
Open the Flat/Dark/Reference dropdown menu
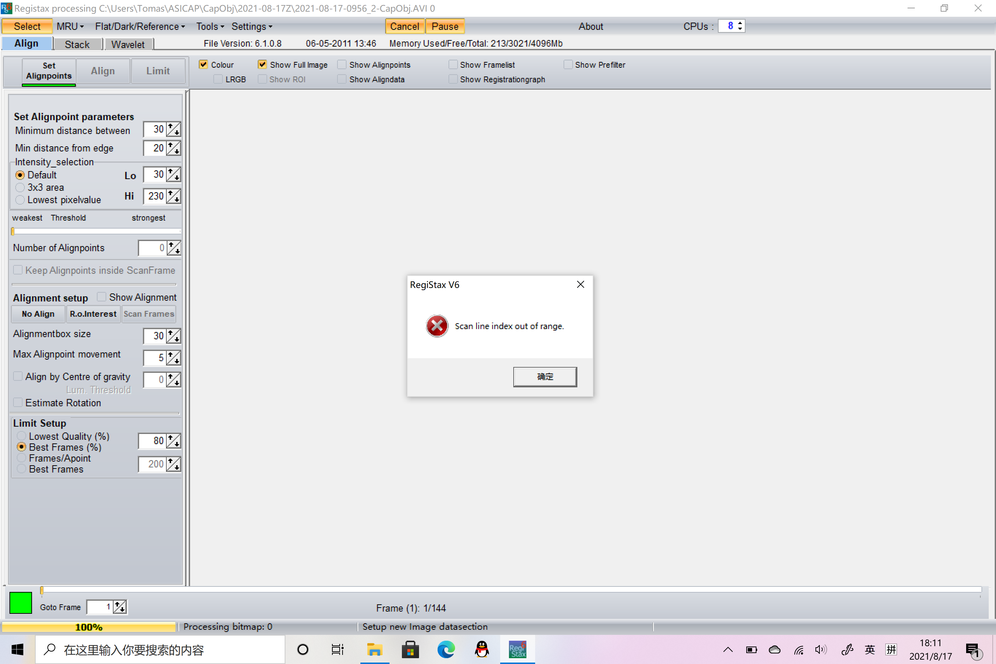tap(140, 26)
